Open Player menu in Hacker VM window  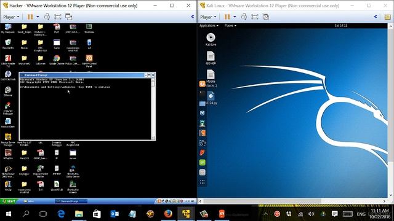(11, 17)
